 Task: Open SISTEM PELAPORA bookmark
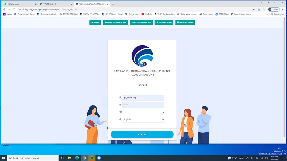pyautogui.click(x=90, y=14)
